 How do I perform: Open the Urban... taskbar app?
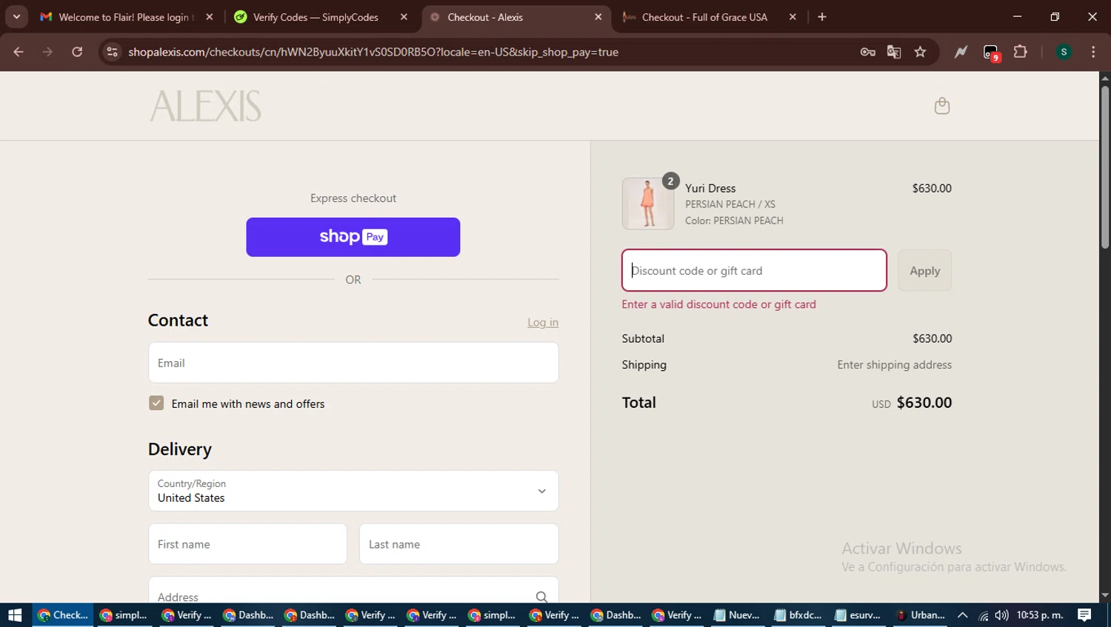click(920, 615)
